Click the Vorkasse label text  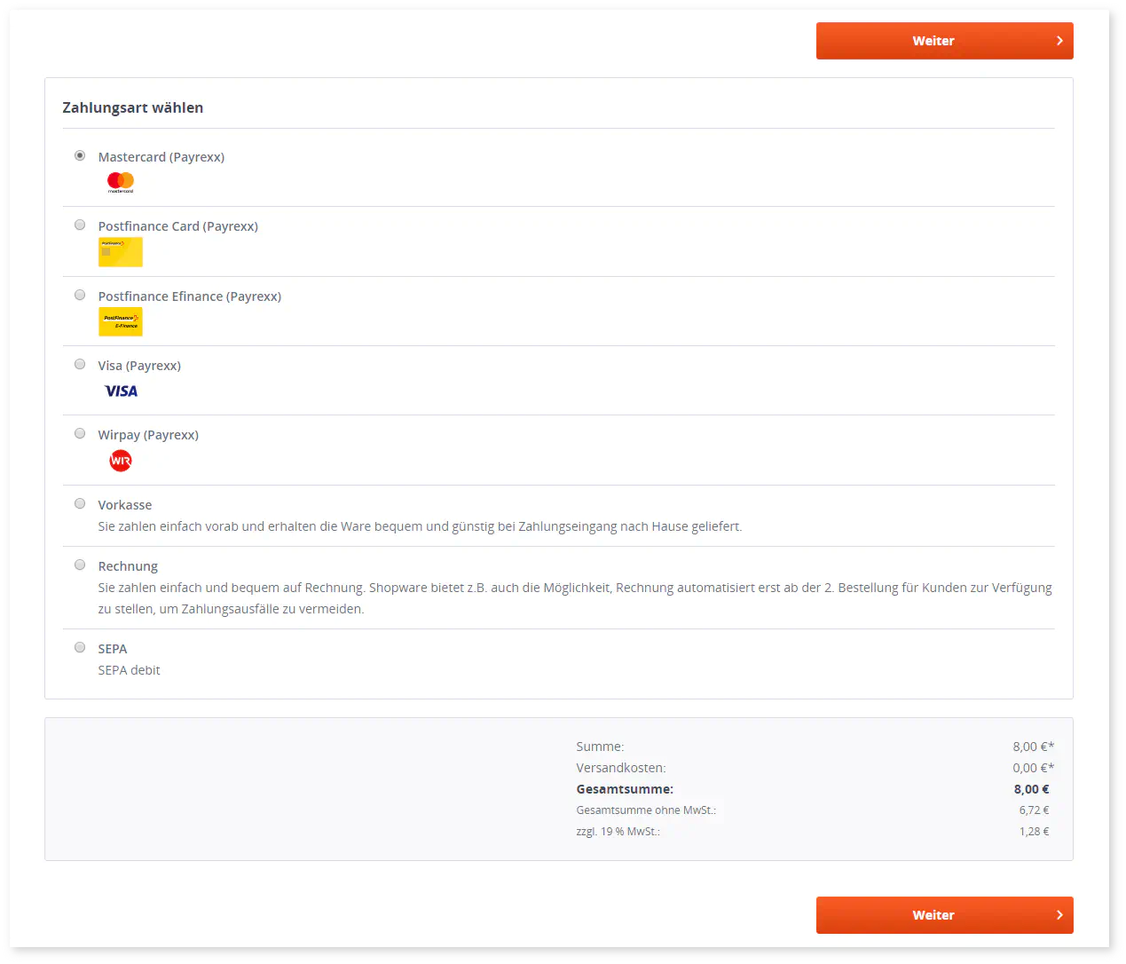click(x=125, y=505)
